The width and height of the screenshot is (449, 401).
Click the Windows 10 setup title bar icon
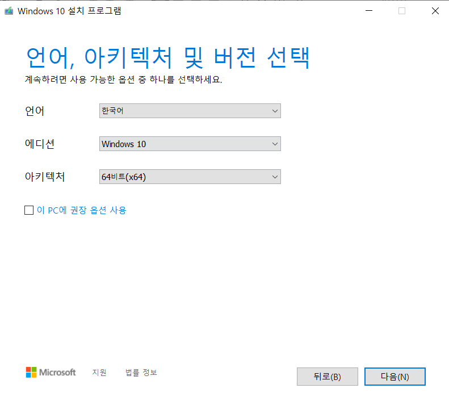[9, 11]
